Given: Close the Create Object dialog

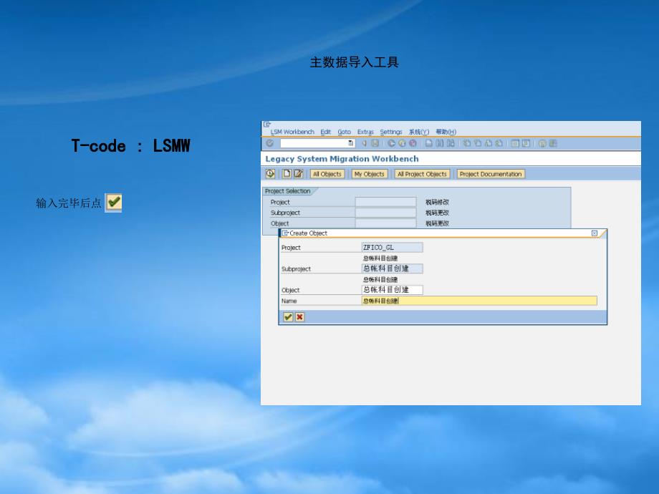Looking at the screenshot, I should [x=595, y=233].
